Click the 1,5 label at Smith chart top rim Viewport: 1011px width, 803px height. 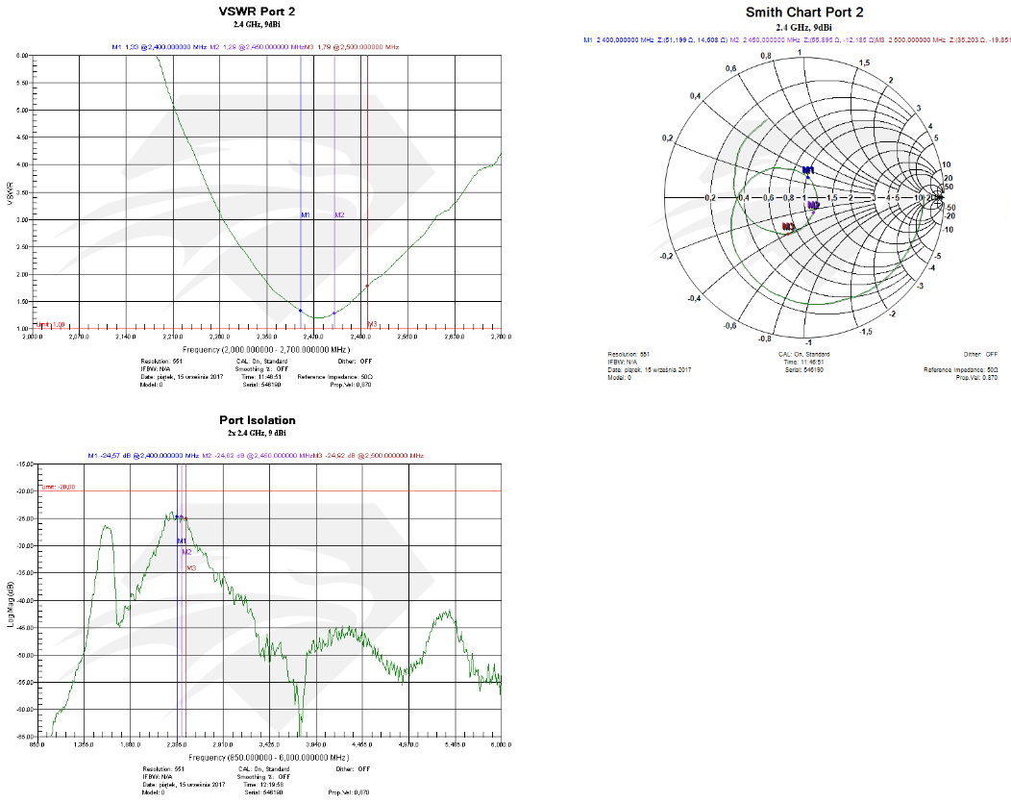(x=864, y=63)
